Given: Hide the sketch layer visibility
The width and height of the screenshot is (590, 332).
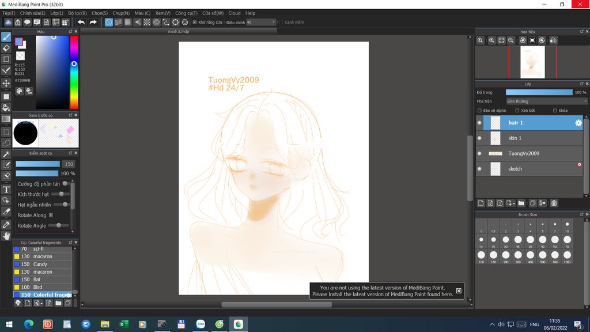Looking at the screenshot, I should [x=479, y=169].
